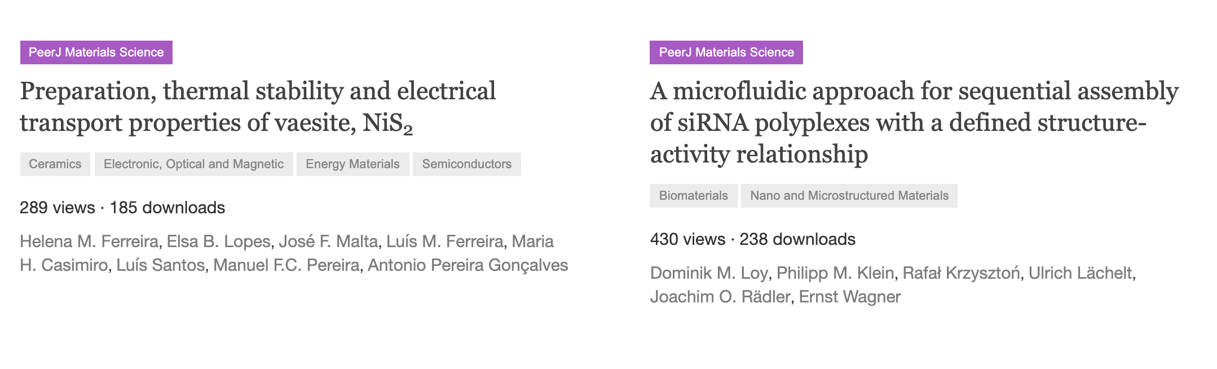The height and width of the screenshot is (369, 1217).
Task: Open author Helena M. Ferreira
Action: 89,241
